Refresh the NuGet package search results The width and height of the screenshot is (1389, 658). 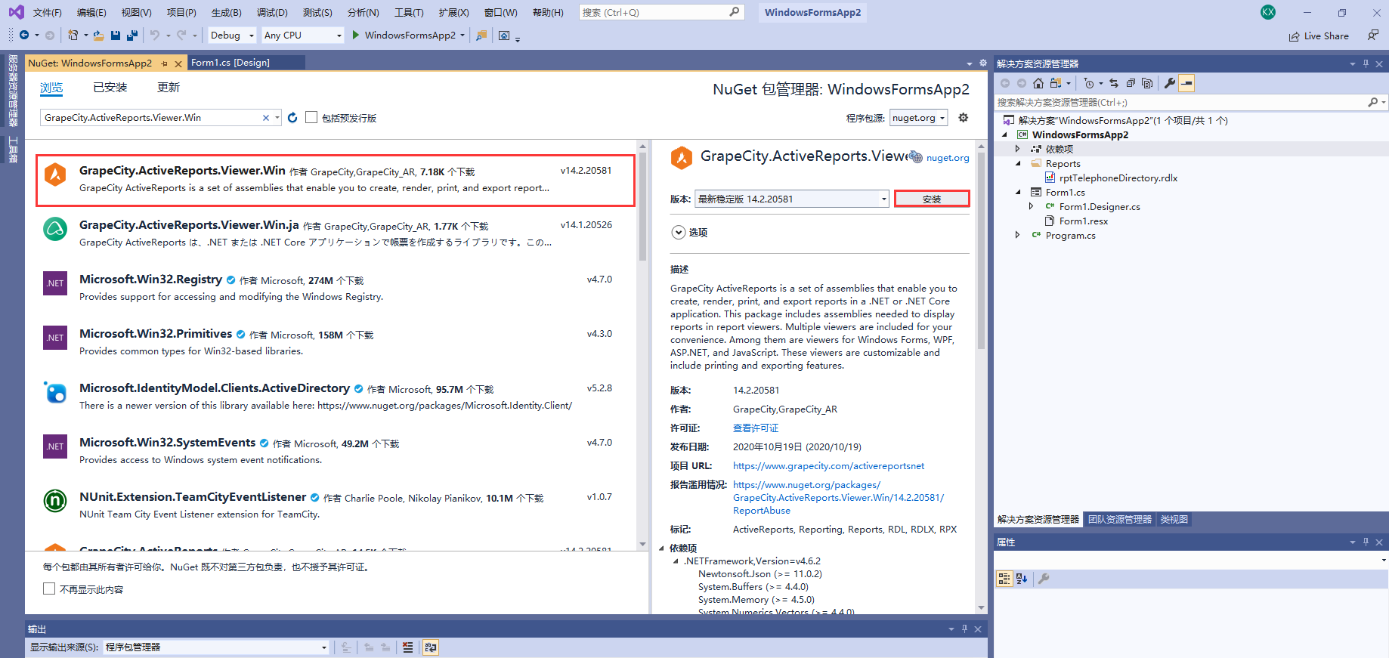coord(292,118)
